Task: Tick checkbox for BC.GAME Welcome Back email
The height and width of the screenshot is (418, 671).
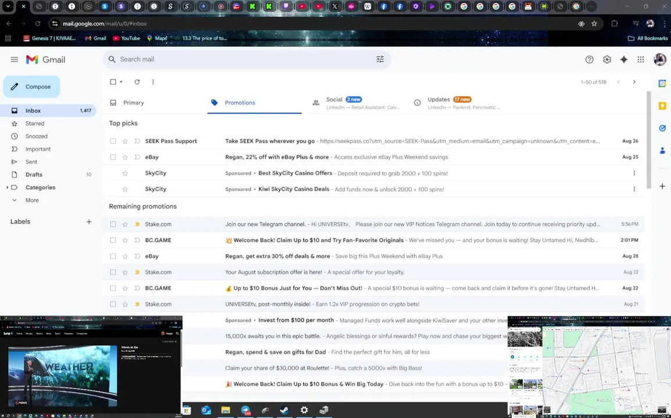Action: 113,240
